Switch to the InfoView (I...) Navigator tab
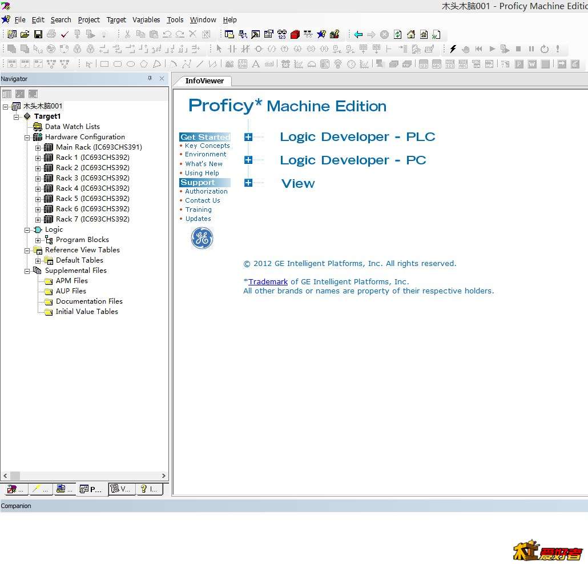 (x=149, y=489)
